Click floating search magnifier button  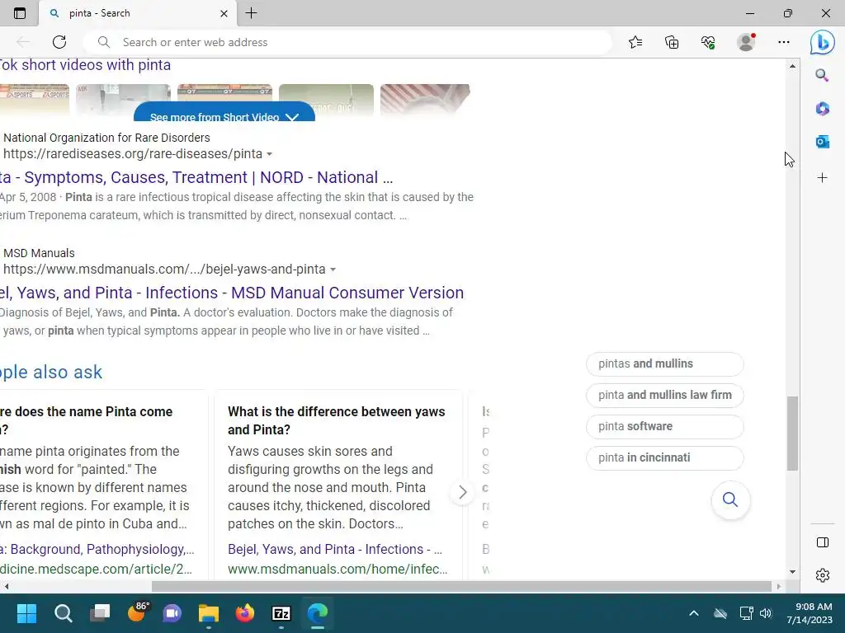pos(730,499)
